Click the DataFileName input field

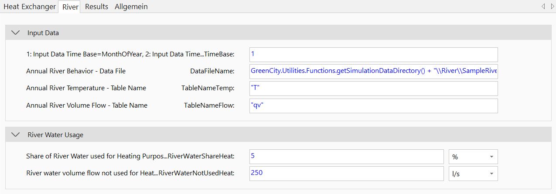point(373,71)
